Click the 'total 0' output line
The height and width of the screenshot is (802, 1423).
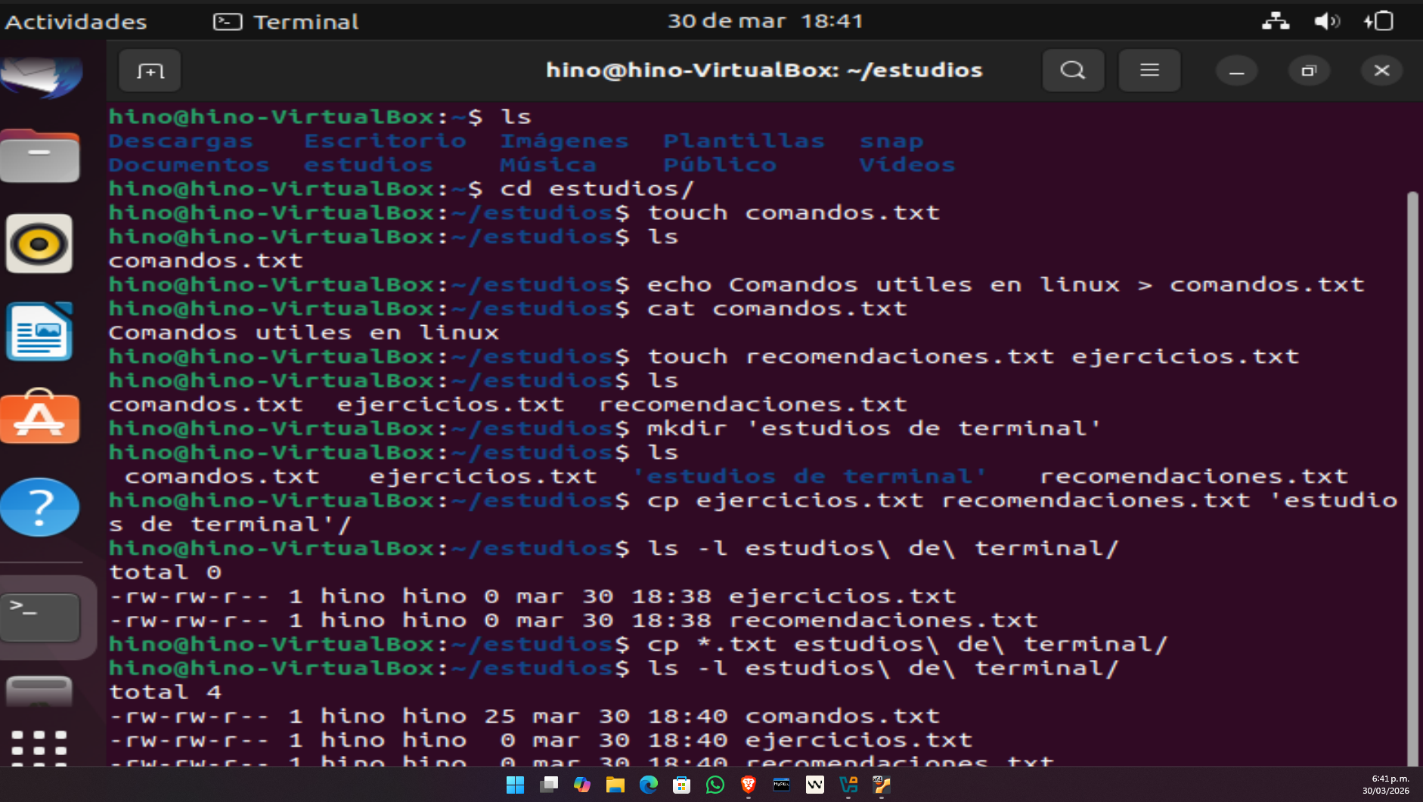pos(165,572)
